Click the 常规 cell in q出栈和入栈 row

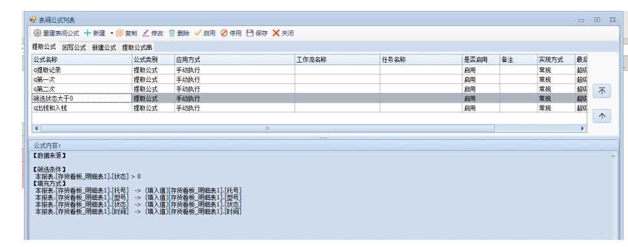pos(556,108)
